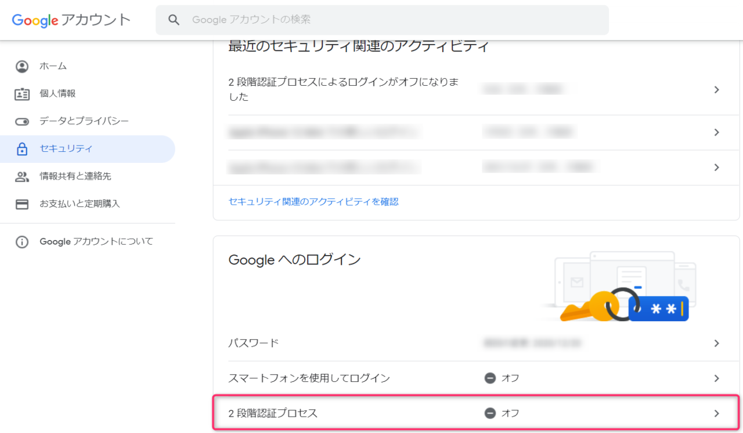
Task: Click the search magnifier icon
Action: [174, 20]
